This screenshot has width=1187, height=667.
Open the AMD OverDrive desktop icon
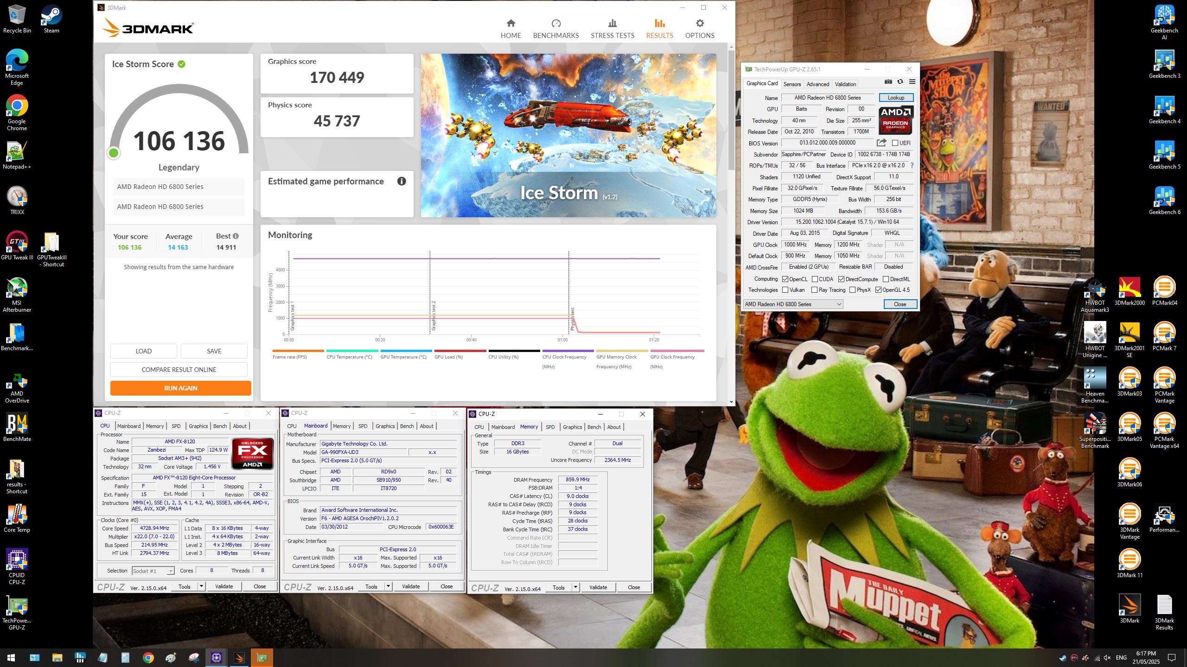(17, 388)
